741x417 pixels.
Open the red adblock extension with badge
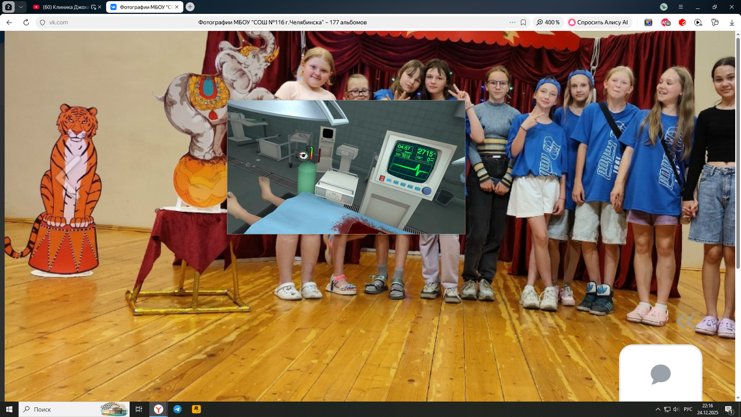(x=666, y=22)
